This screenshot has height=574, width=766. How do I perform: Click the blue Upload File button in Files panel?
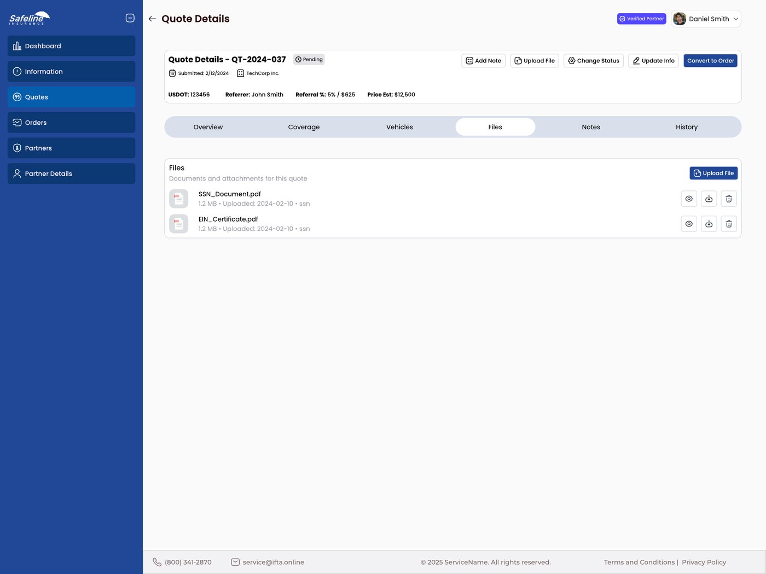click(713, 173)
